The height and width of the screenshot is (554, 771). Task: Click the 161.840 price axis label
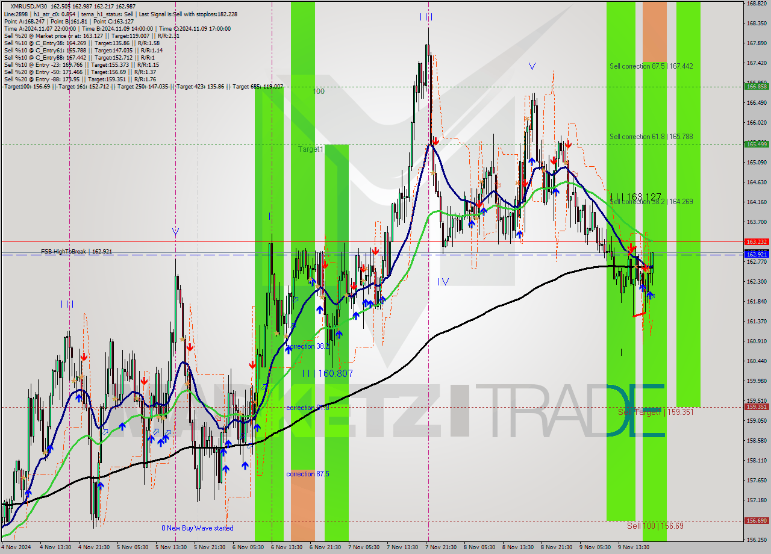pyautogui.click(x=757, y=301)
